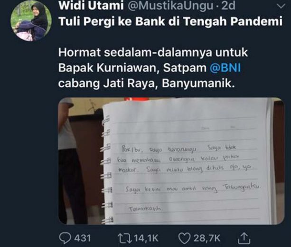The height and width of the screenshot is (247, 291).
Task: Click the 'Bapak Kurniawan, Satpam' text
Action: [x=132, y=68]
